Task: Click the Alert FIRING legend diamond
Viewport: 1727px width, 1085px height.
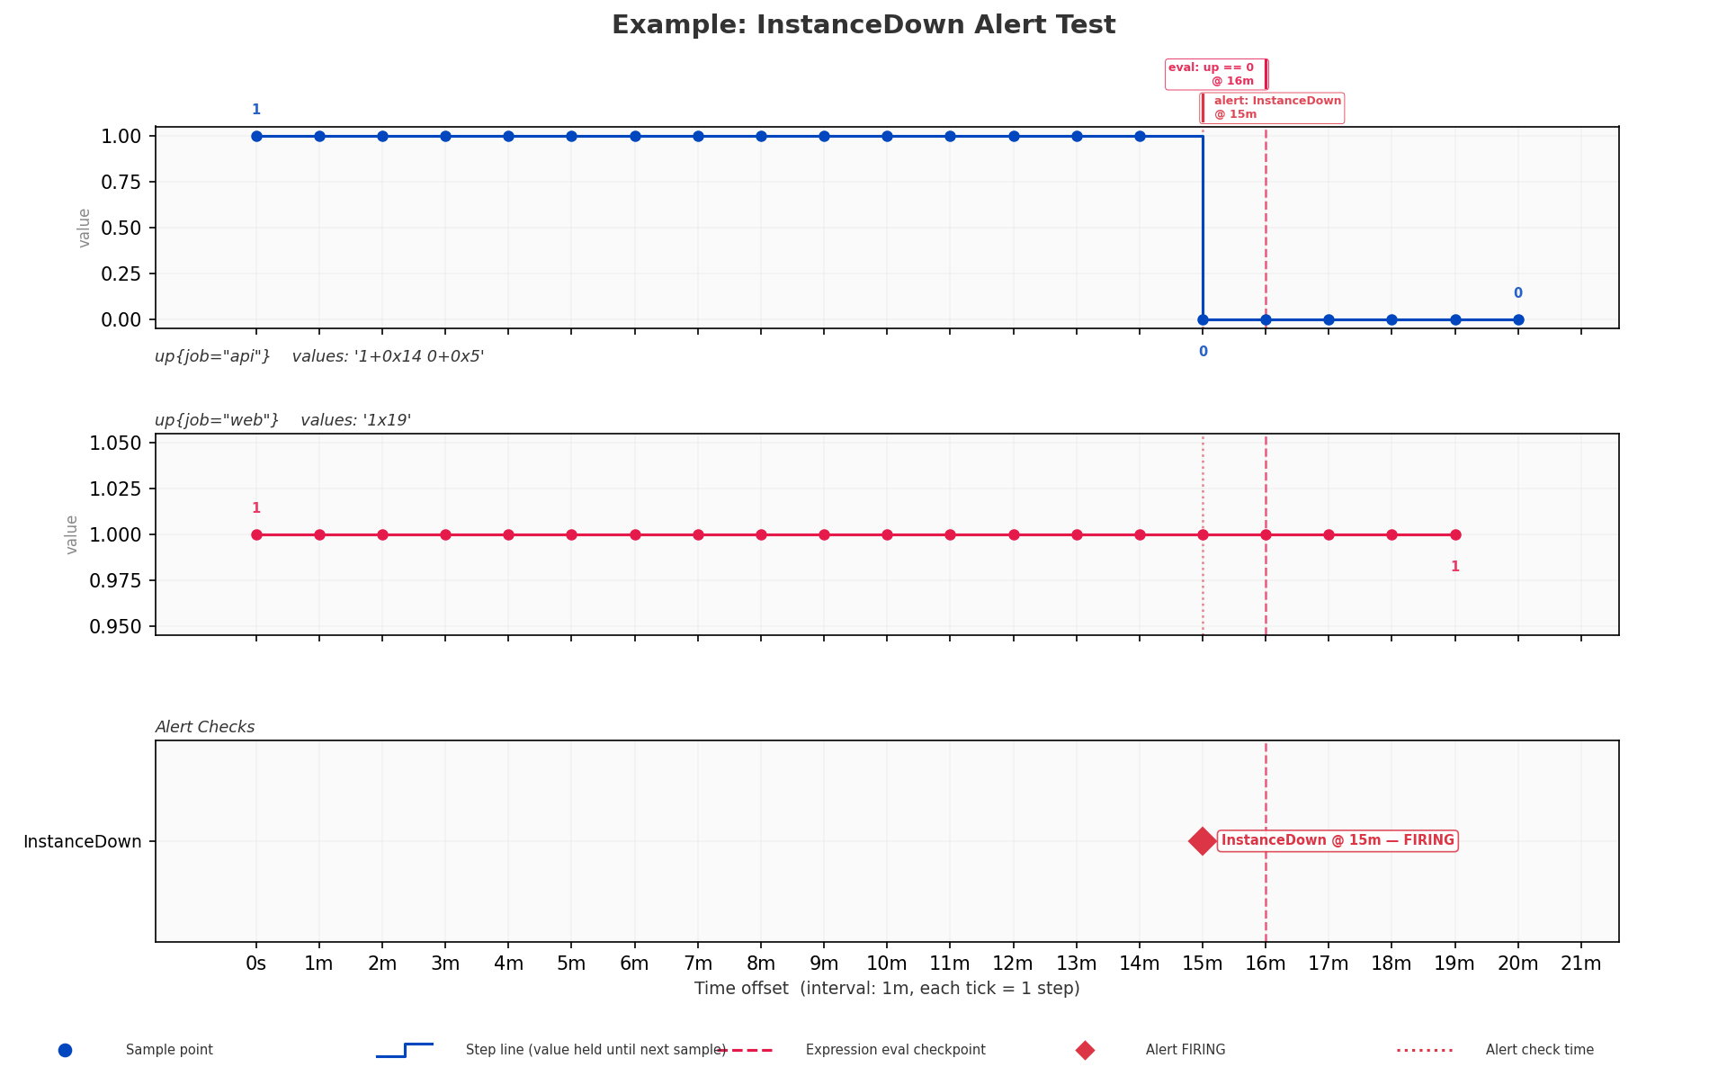Action: pos(1085,1050)
